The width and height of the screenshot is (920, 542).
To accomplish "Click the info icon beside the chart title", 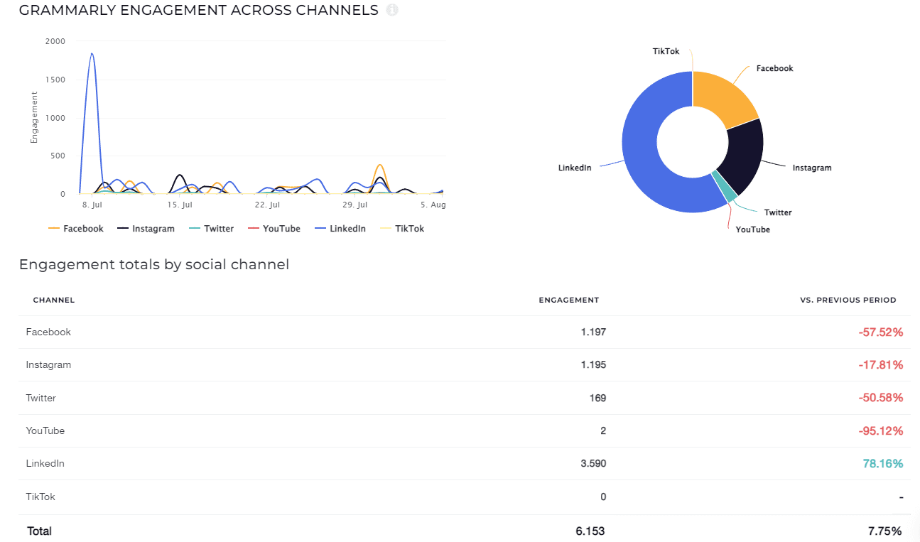I will tap(392, 11).
